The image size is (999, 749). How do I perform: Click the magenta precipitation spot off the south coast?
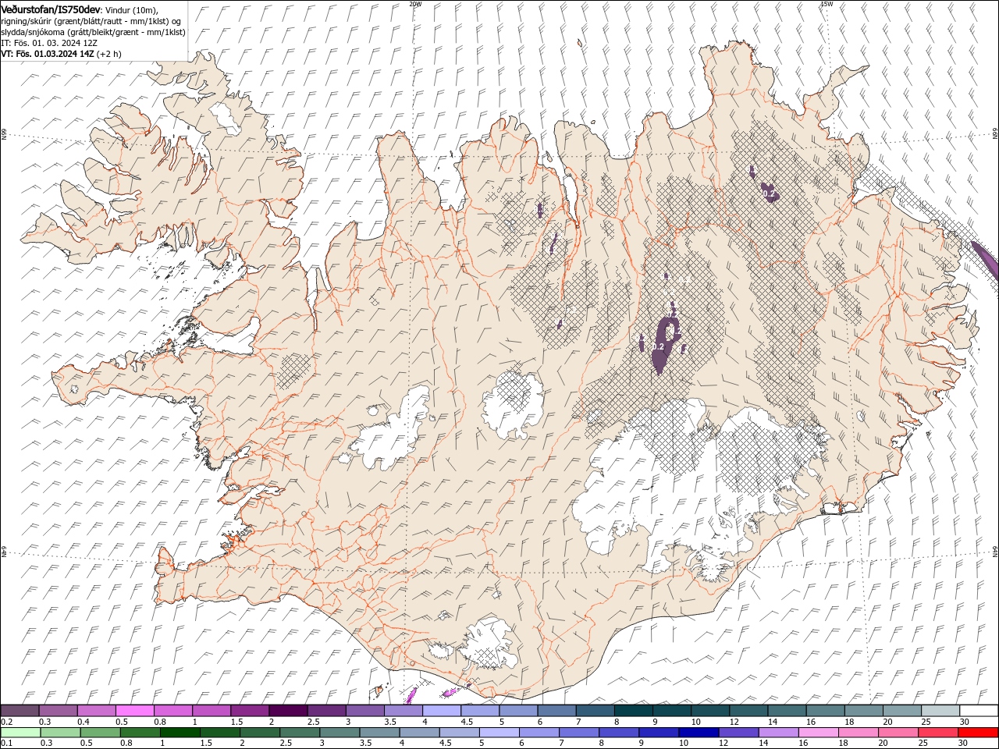(x=450, y=692)
